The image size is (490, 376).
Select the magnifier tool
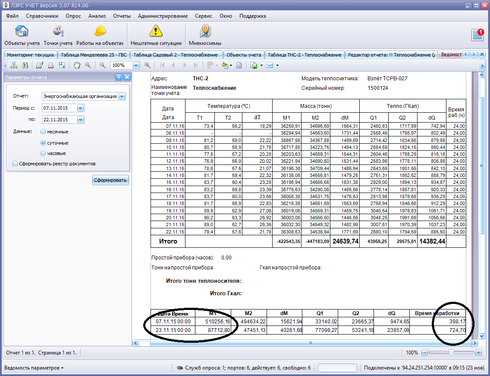click(88, 65)
